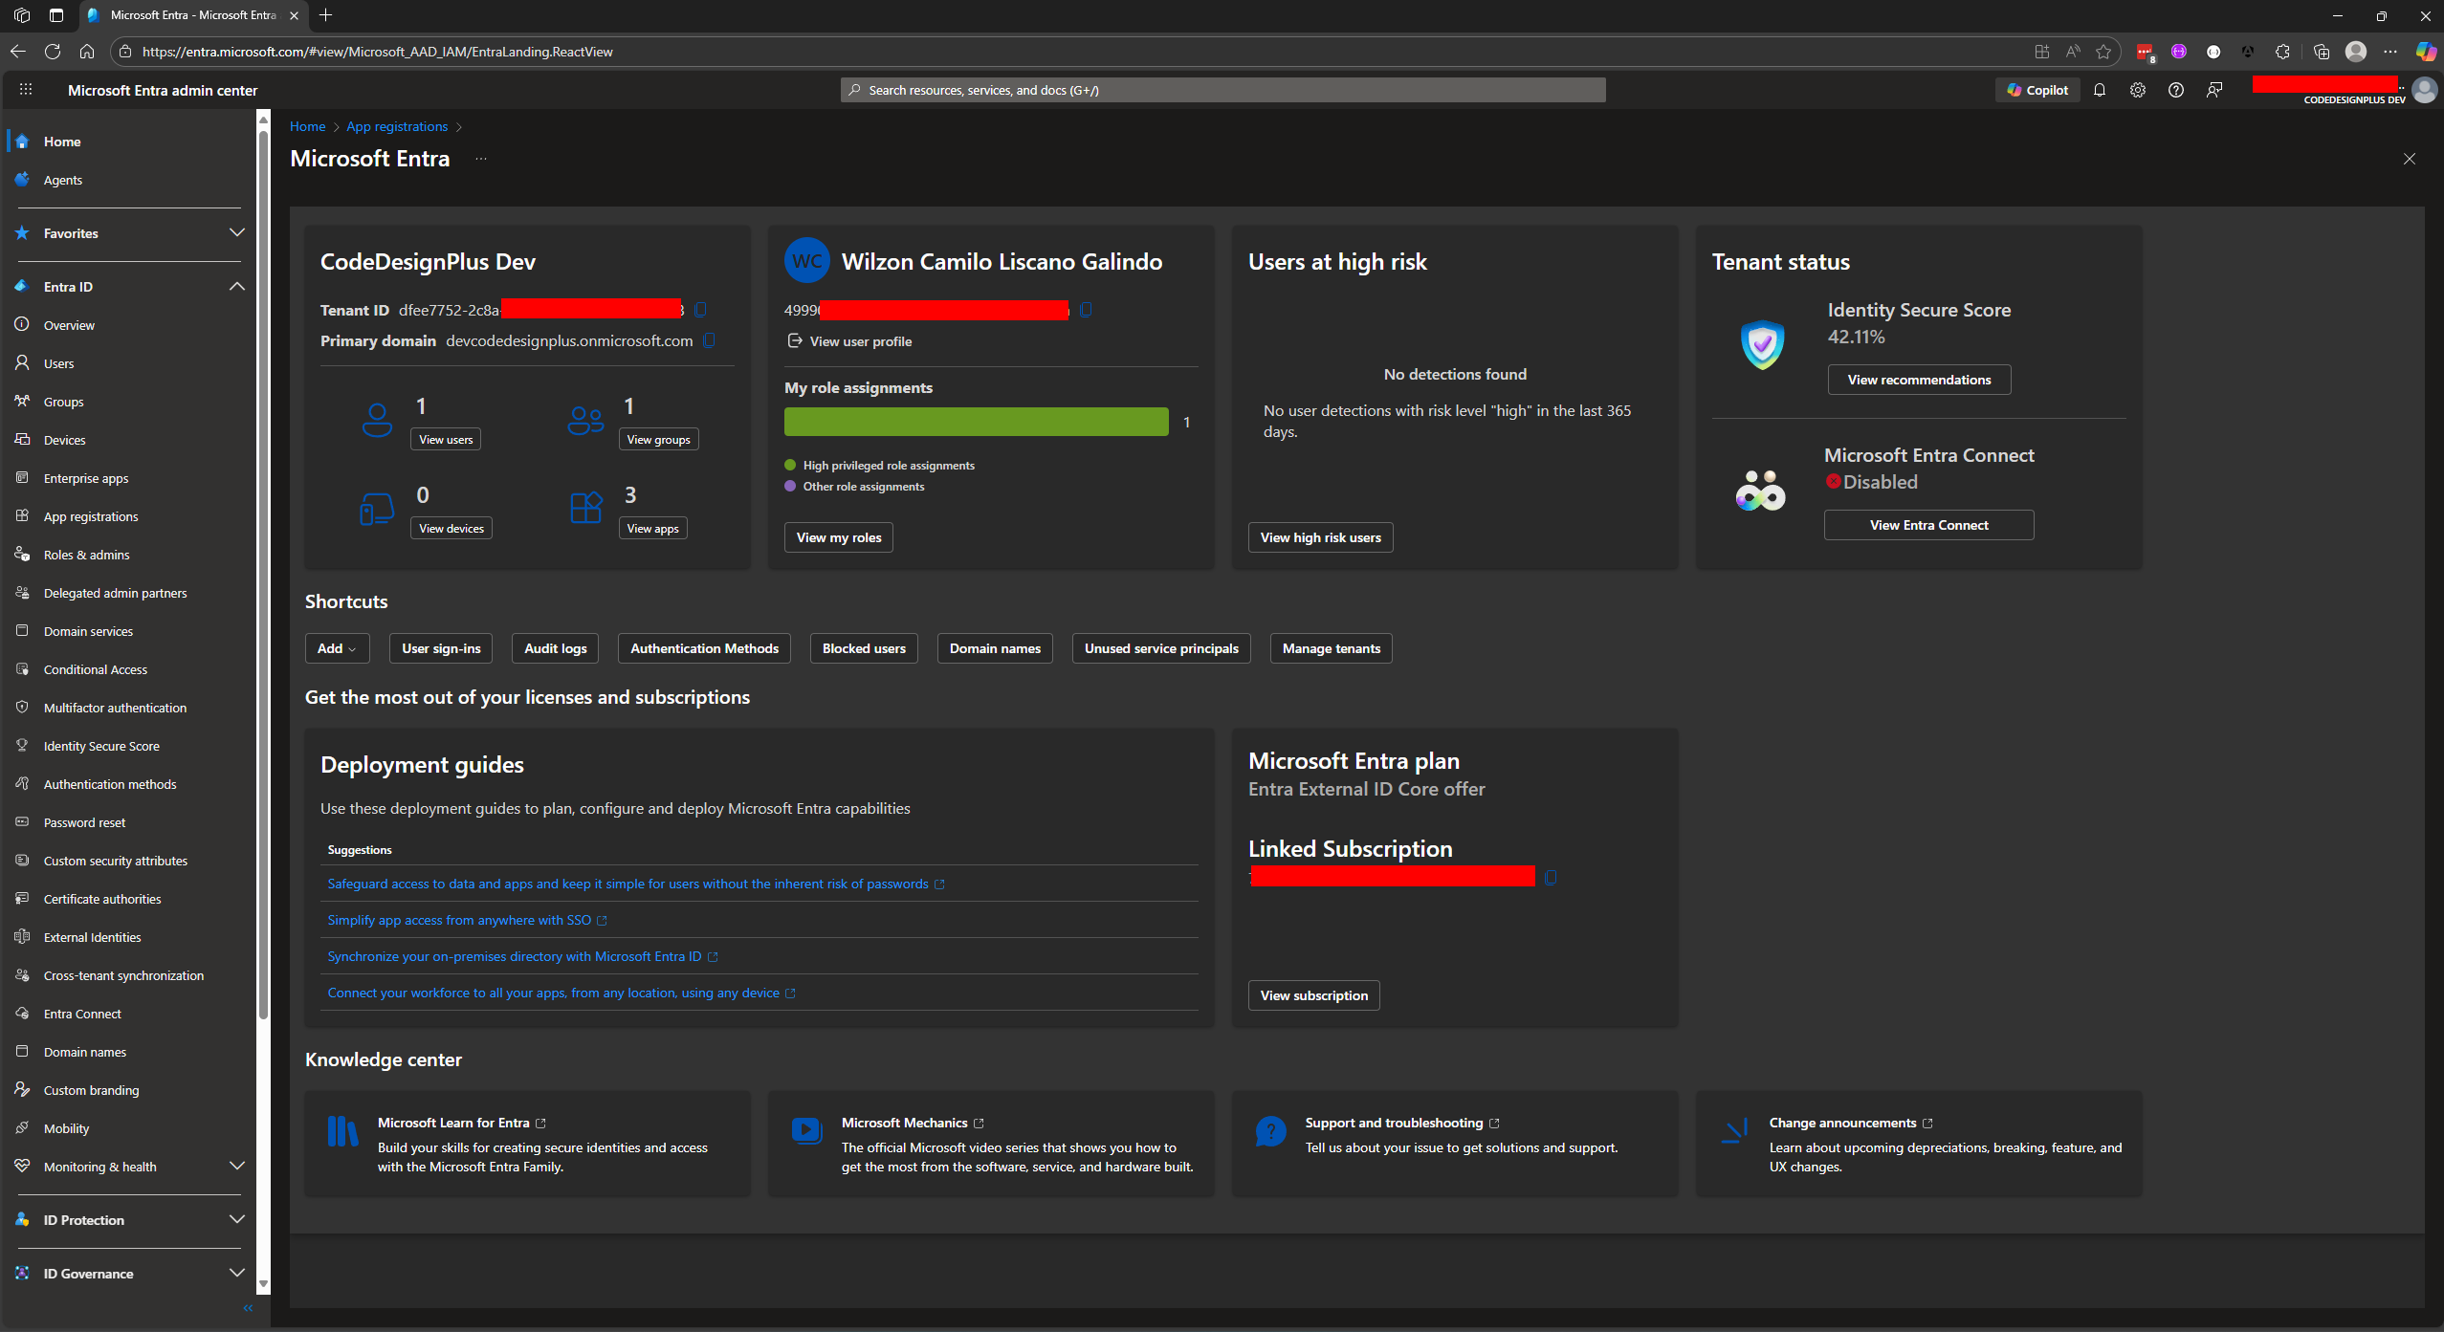The width and height of the screenshot is (2444, 1332).
Task: Click View Entra Connect button
Action: 1928,525
